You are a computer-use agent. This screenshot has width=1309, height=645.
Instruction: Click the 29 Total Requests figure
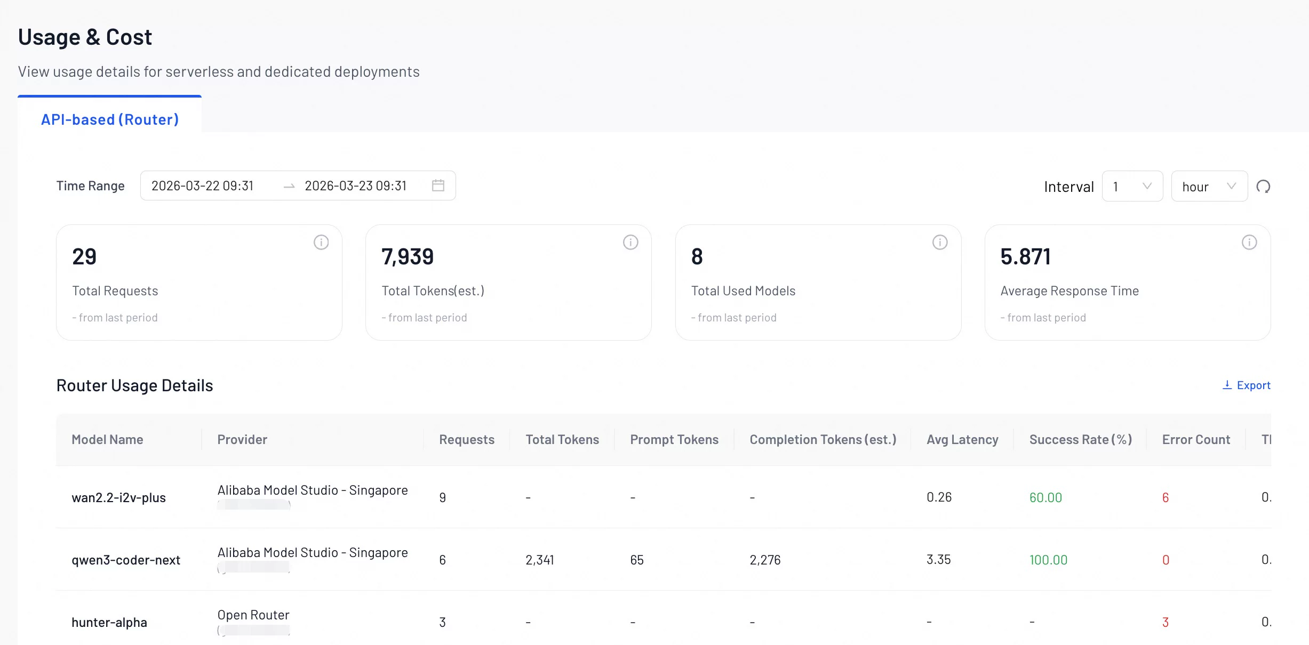click(84, 257)
